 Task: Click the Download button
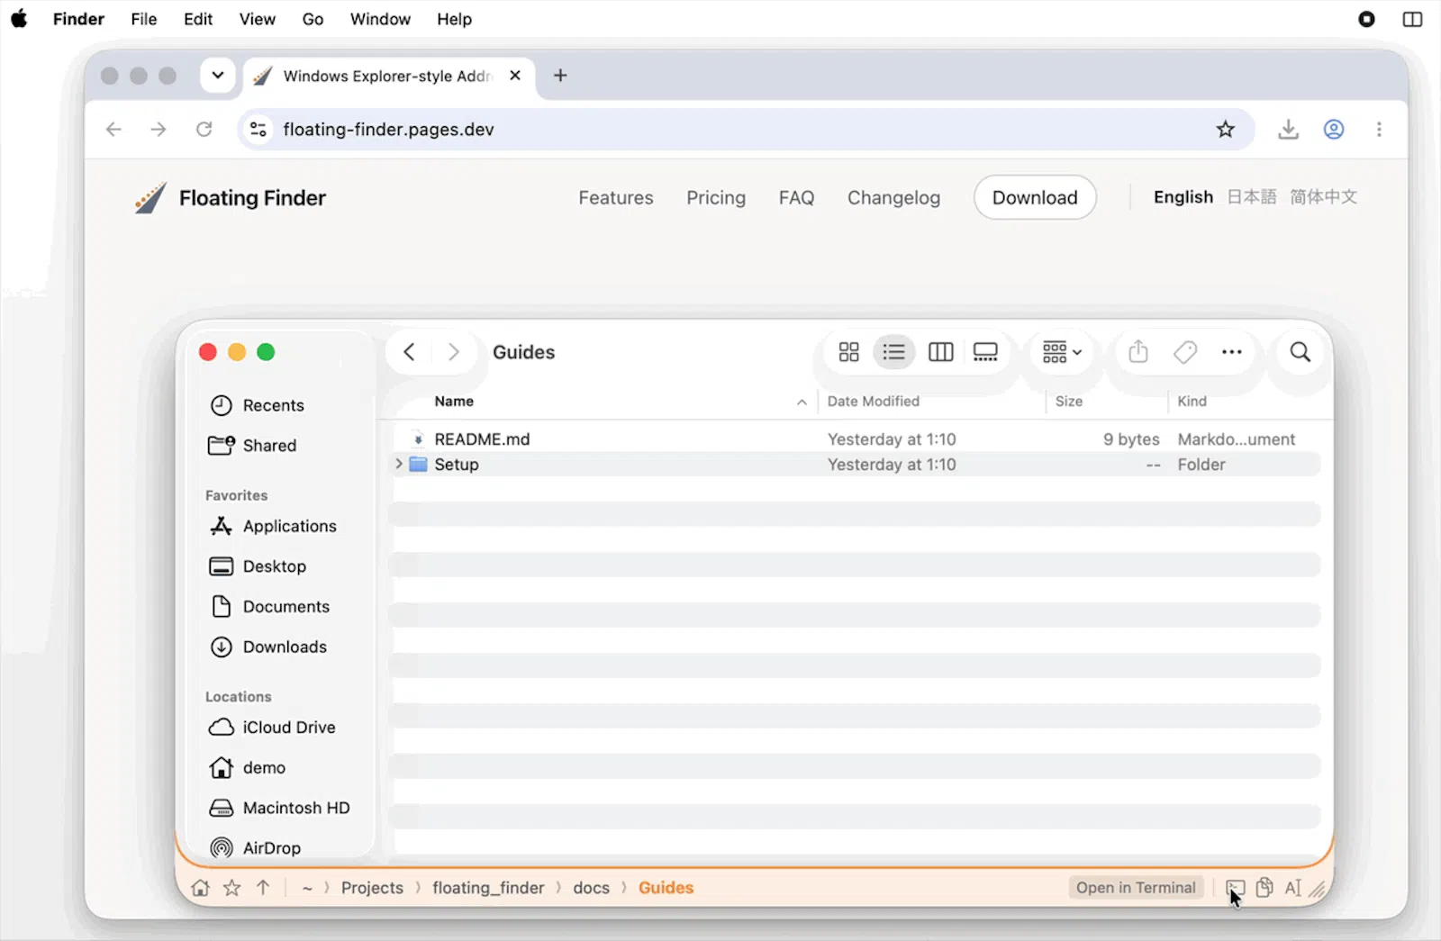1035,198
